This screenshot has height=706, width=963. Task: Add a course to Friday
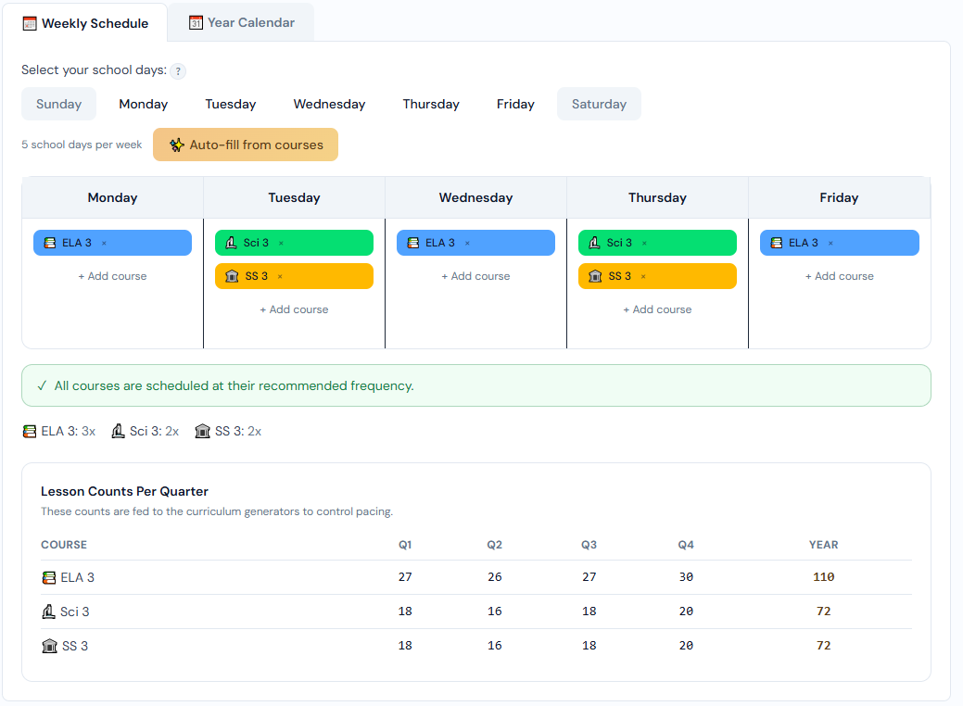click(839, 277)
